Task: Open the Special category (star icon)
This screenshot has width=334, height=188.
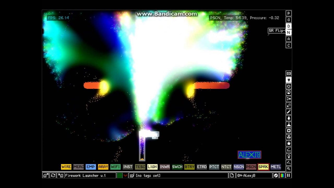Action: 289,144
